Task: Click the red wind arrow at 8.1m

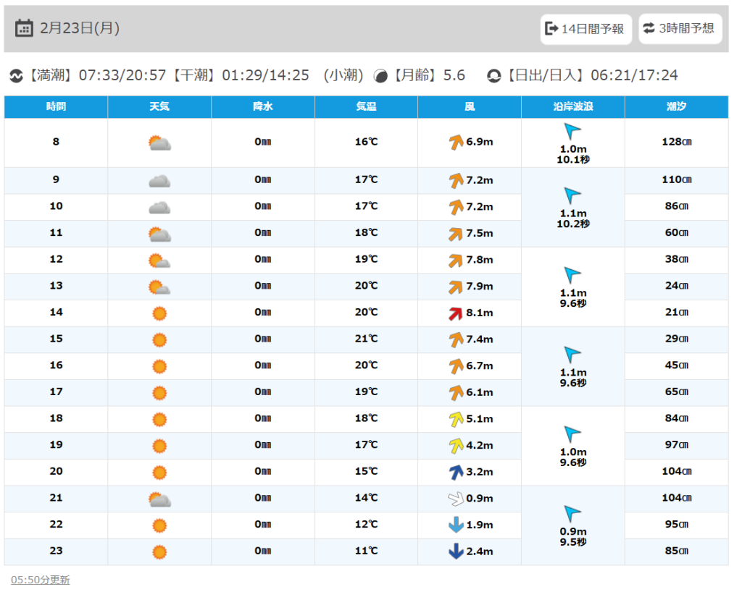Action: (x=456, y=313)
